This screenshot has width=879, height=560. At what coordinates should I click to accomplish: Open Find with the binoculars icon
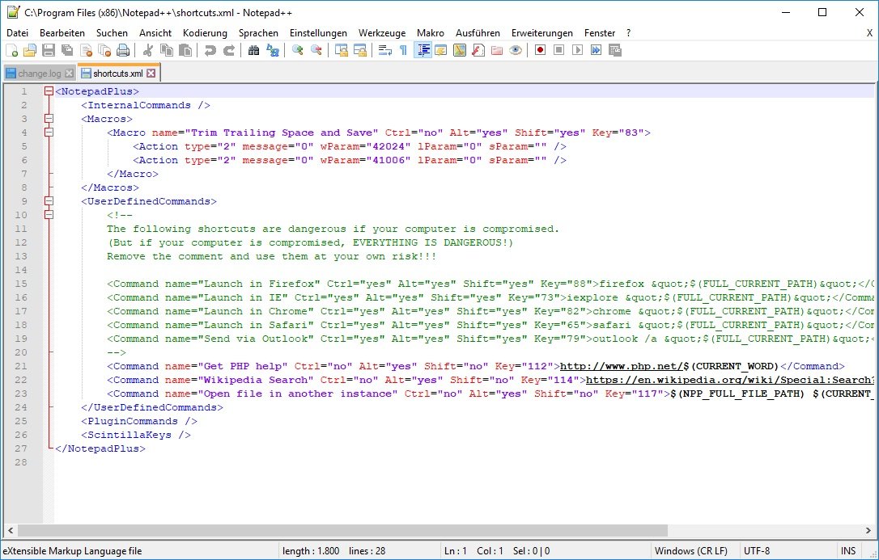[x=253, y=50]
